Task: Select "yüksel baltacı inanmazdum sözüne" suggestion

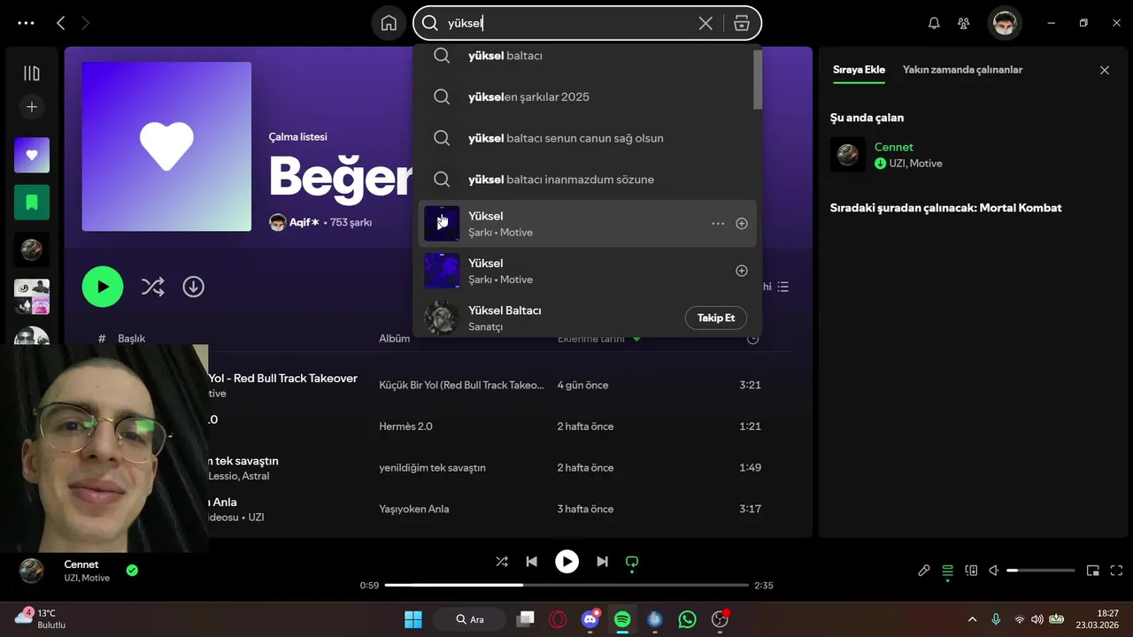Action: [561, 180]
